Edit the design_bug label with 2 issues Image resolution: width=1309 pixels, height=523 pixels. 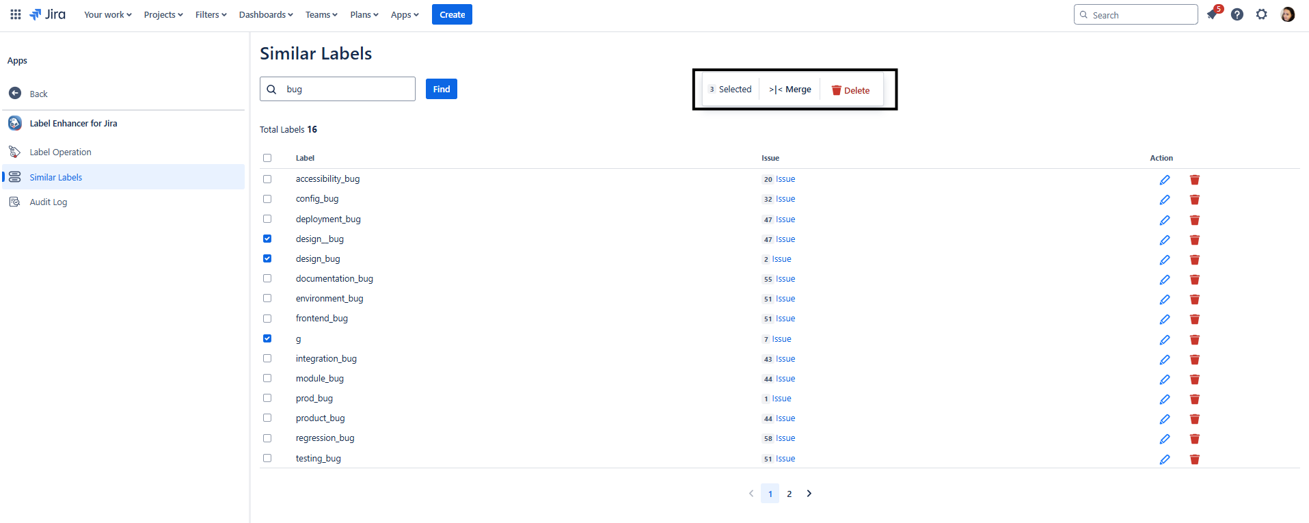[1165, 260]
